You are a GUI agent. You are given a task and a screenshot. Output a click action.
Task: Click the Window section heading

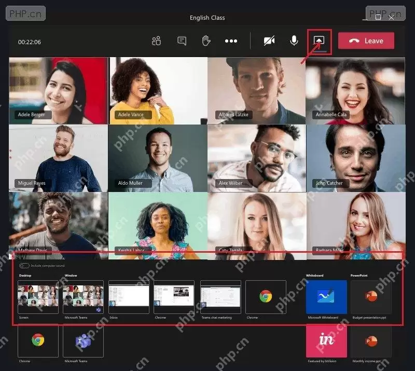(71, 276)
